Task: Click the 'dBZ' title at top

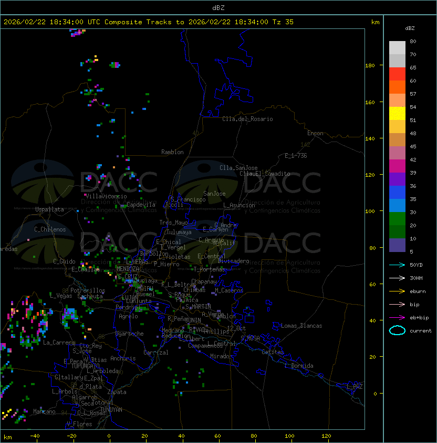Action: [x=218, y=7]
